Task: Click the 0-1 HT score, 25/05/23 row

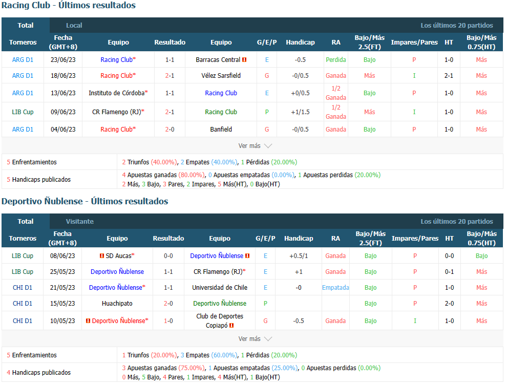Action: click(x=449, y=272)
